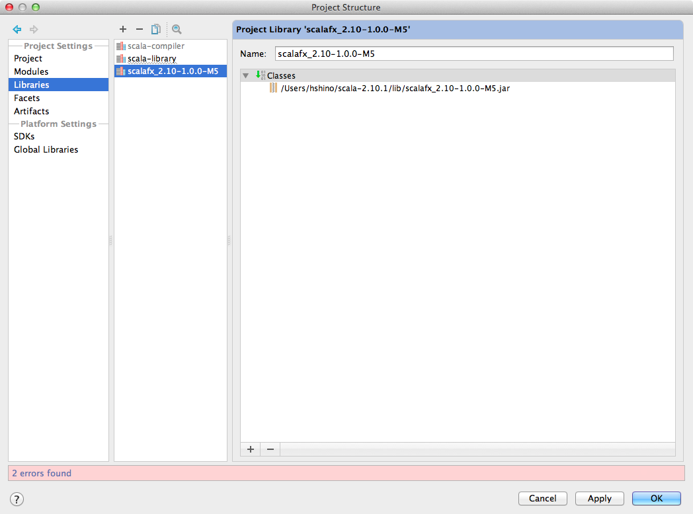The height and width of the screenshot is (514, 693).
Task: Add a new project library
Action: point(123,29)
